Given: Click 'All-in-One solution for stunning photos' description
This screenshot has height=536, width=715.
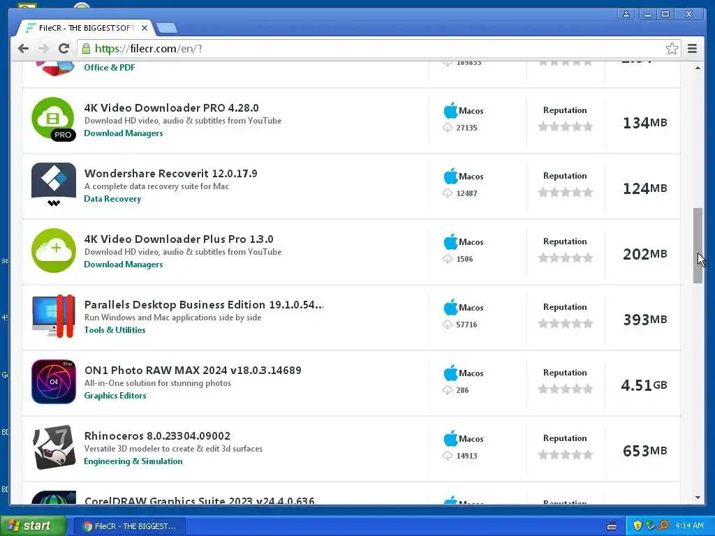Looking at the screenshot, I should (x=158, y=383).
